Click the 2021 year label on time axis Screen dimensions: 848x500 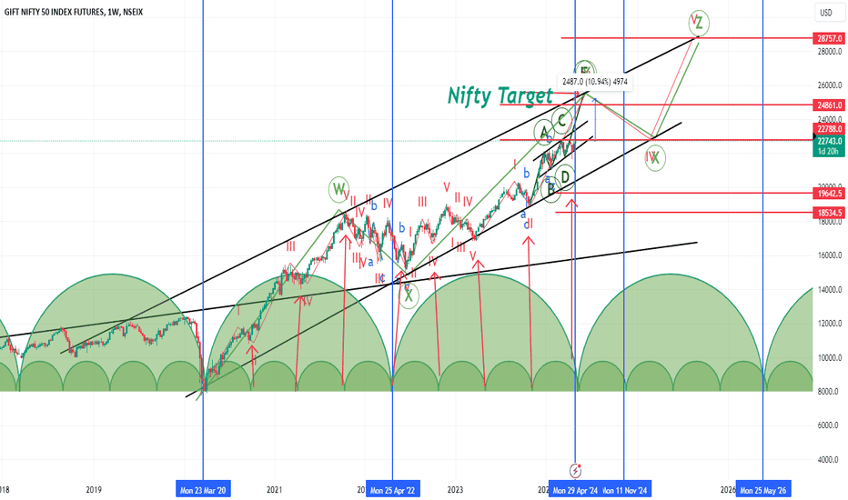[275, 490]
